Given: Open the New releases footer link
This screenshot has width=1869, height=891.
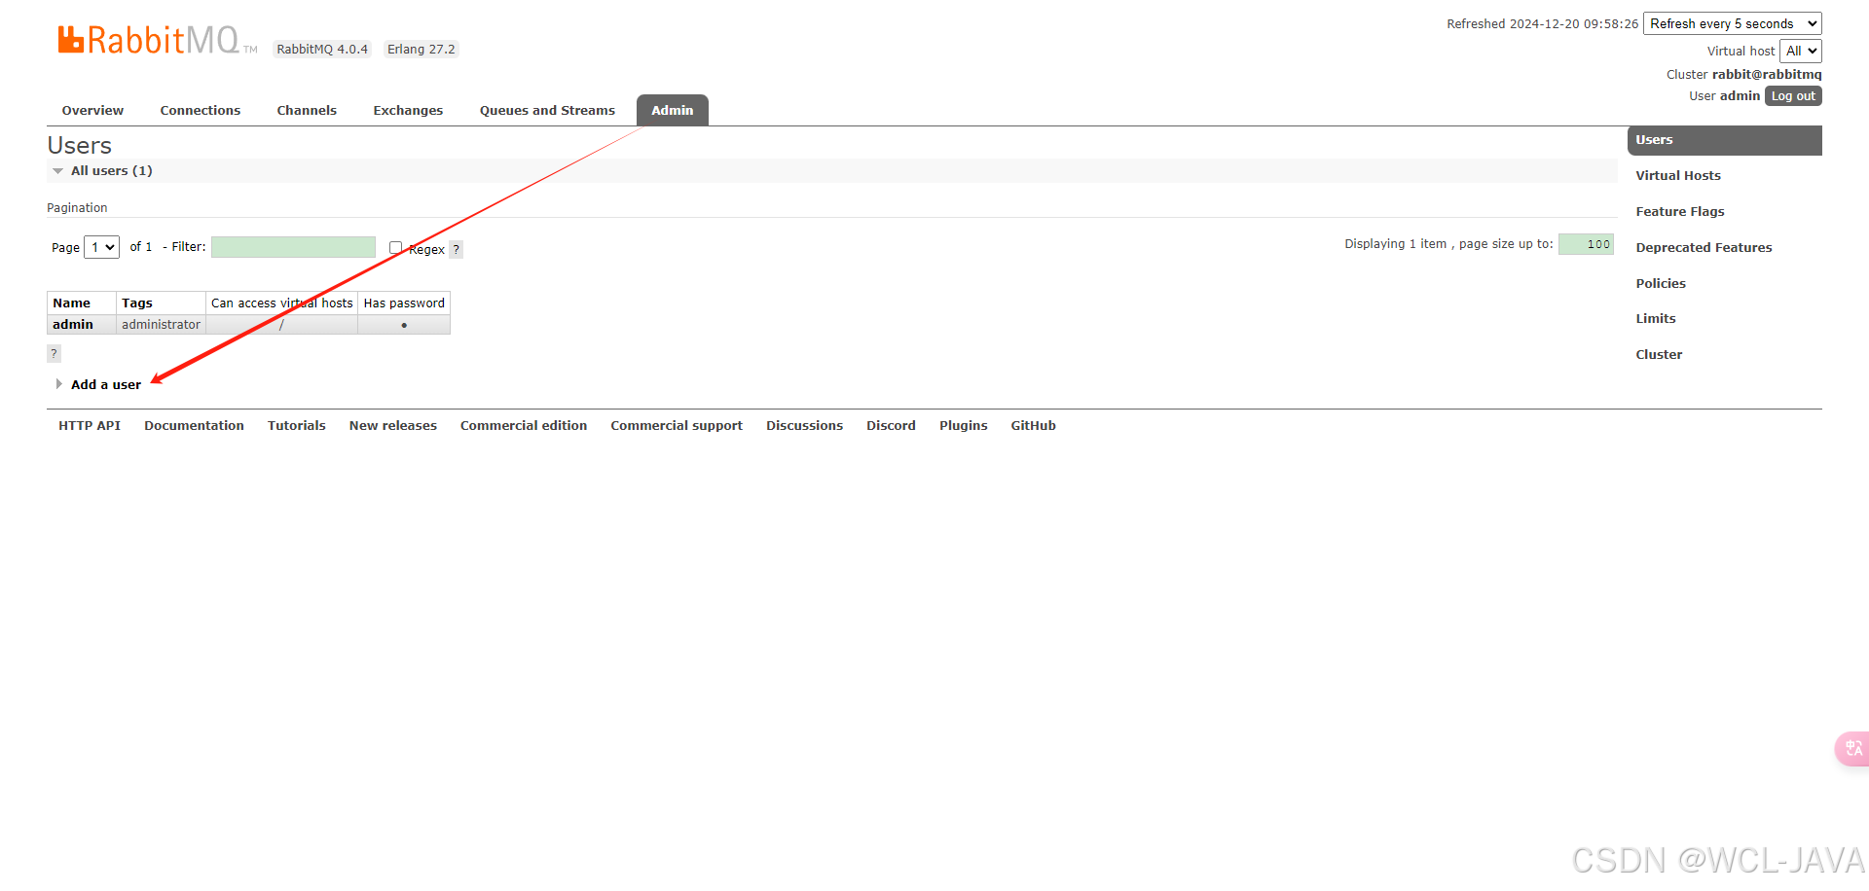Looking at the screenshot, I should 393,425.
